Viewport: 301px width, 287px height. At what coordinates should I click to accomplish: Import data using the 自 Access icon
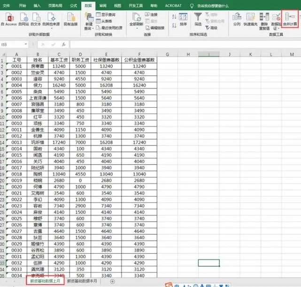pos(9,19)
